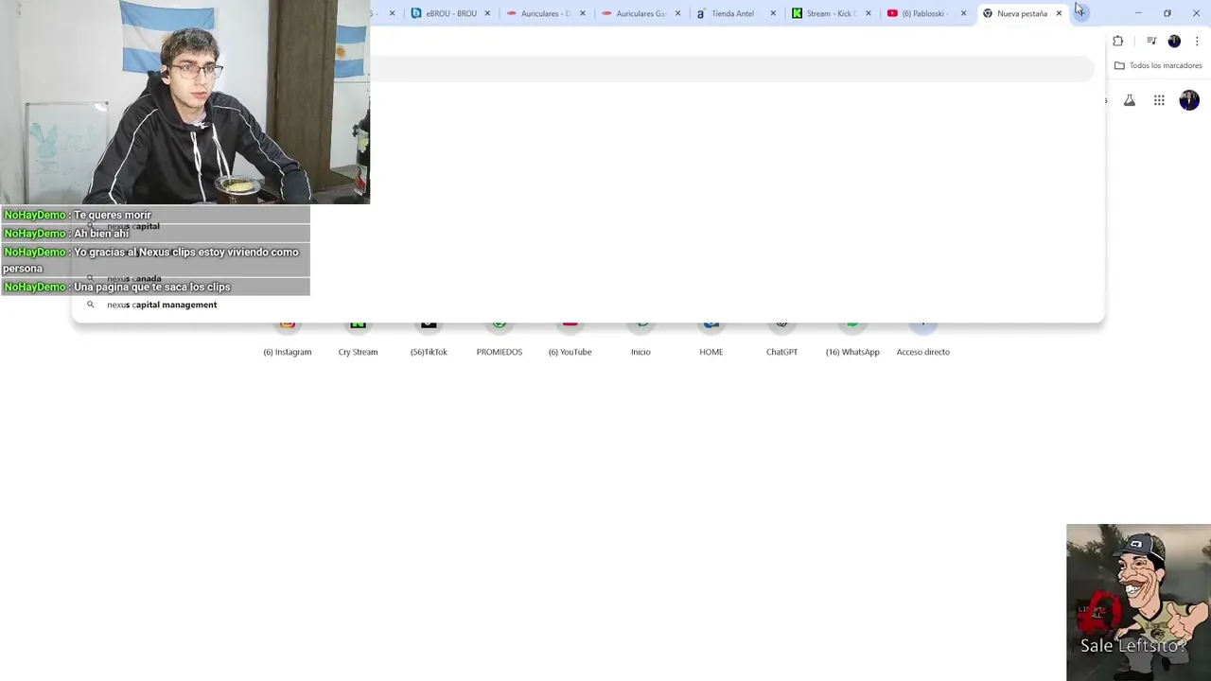Screen dimensions: 1211x681
Task: Open the Inicio shortcut
Action: pos(641,337)
